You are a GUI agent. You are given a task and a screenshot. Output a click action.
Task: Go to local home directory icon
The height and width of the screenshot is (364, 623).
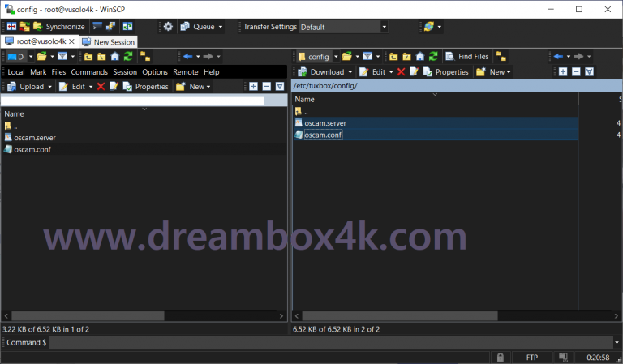[115, 57]
